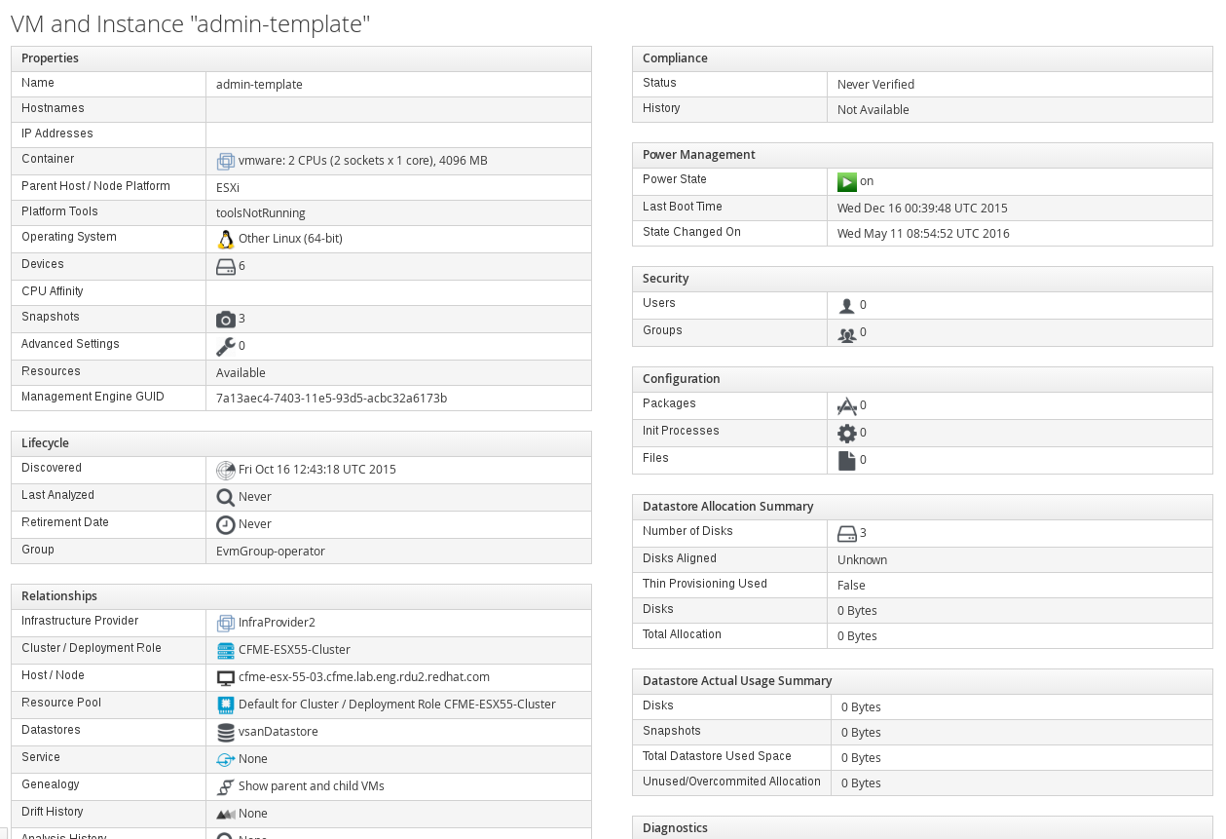Viewport: 1226px width, 839px height.
Task: Click the Datastore Allocation Summary header
Action: coord(922,507)
